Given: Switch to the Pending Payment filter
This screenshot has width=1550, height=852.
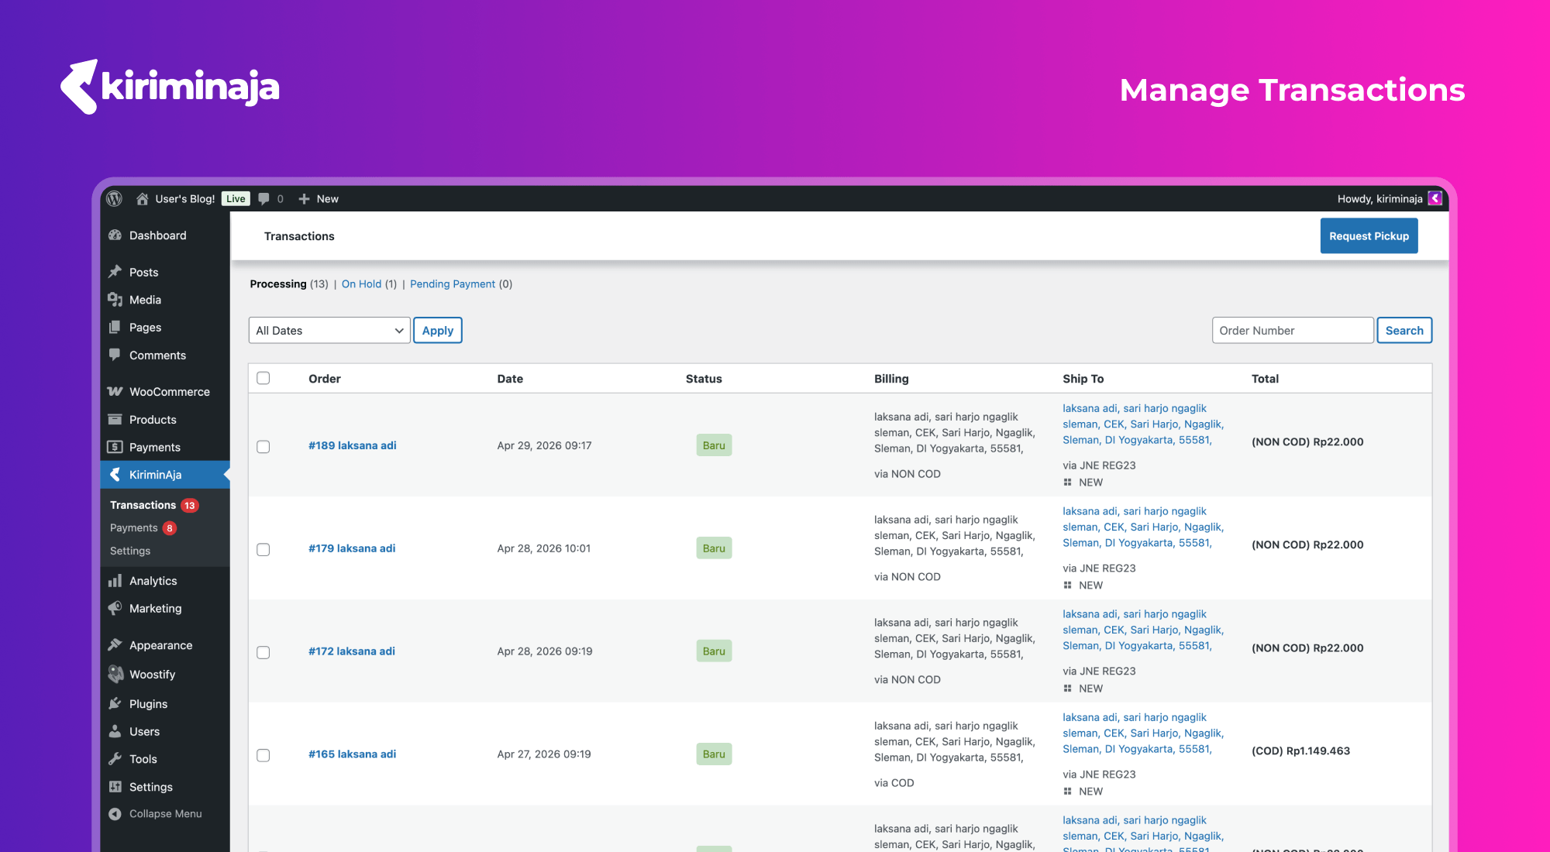Looking at the screenshot, I should (x=453, y=284).
